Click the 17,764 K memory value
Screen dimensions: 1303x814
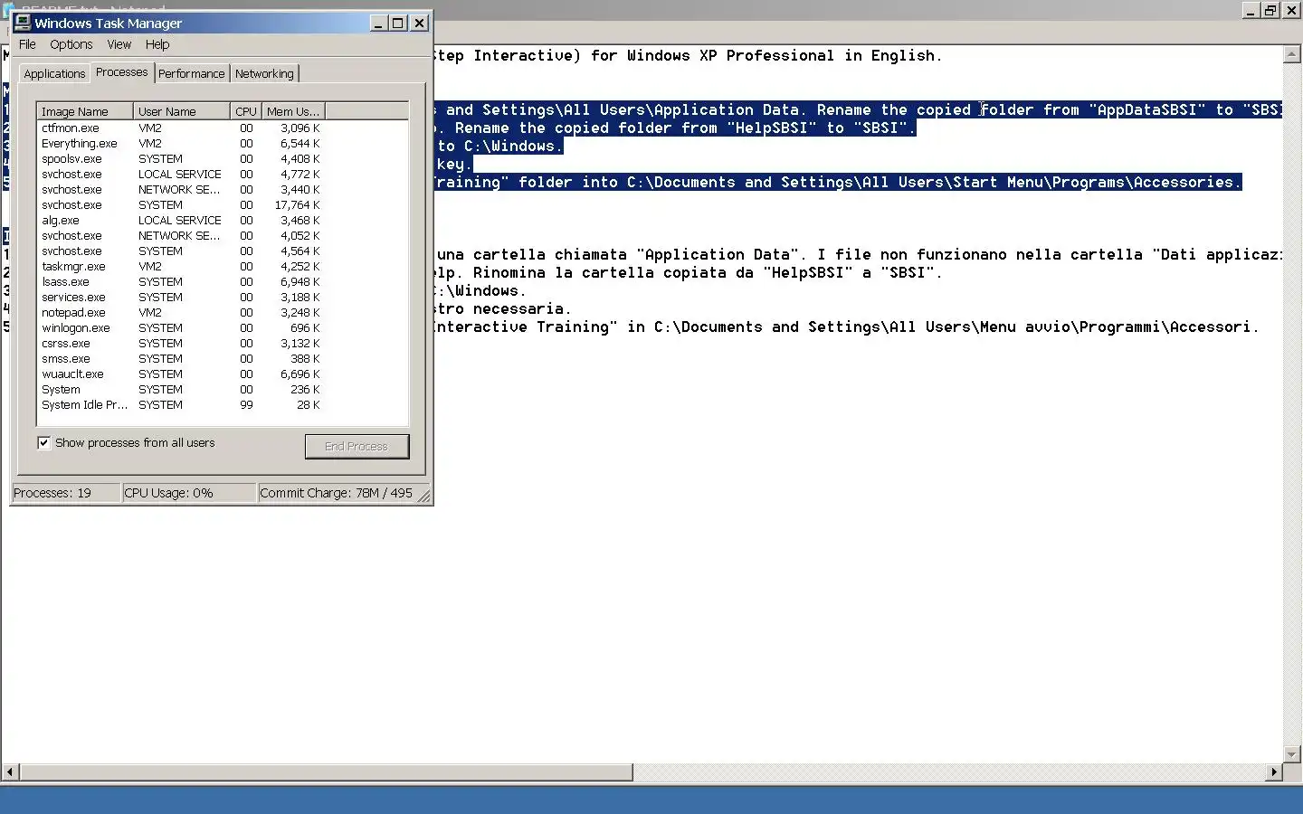(297, 205)
